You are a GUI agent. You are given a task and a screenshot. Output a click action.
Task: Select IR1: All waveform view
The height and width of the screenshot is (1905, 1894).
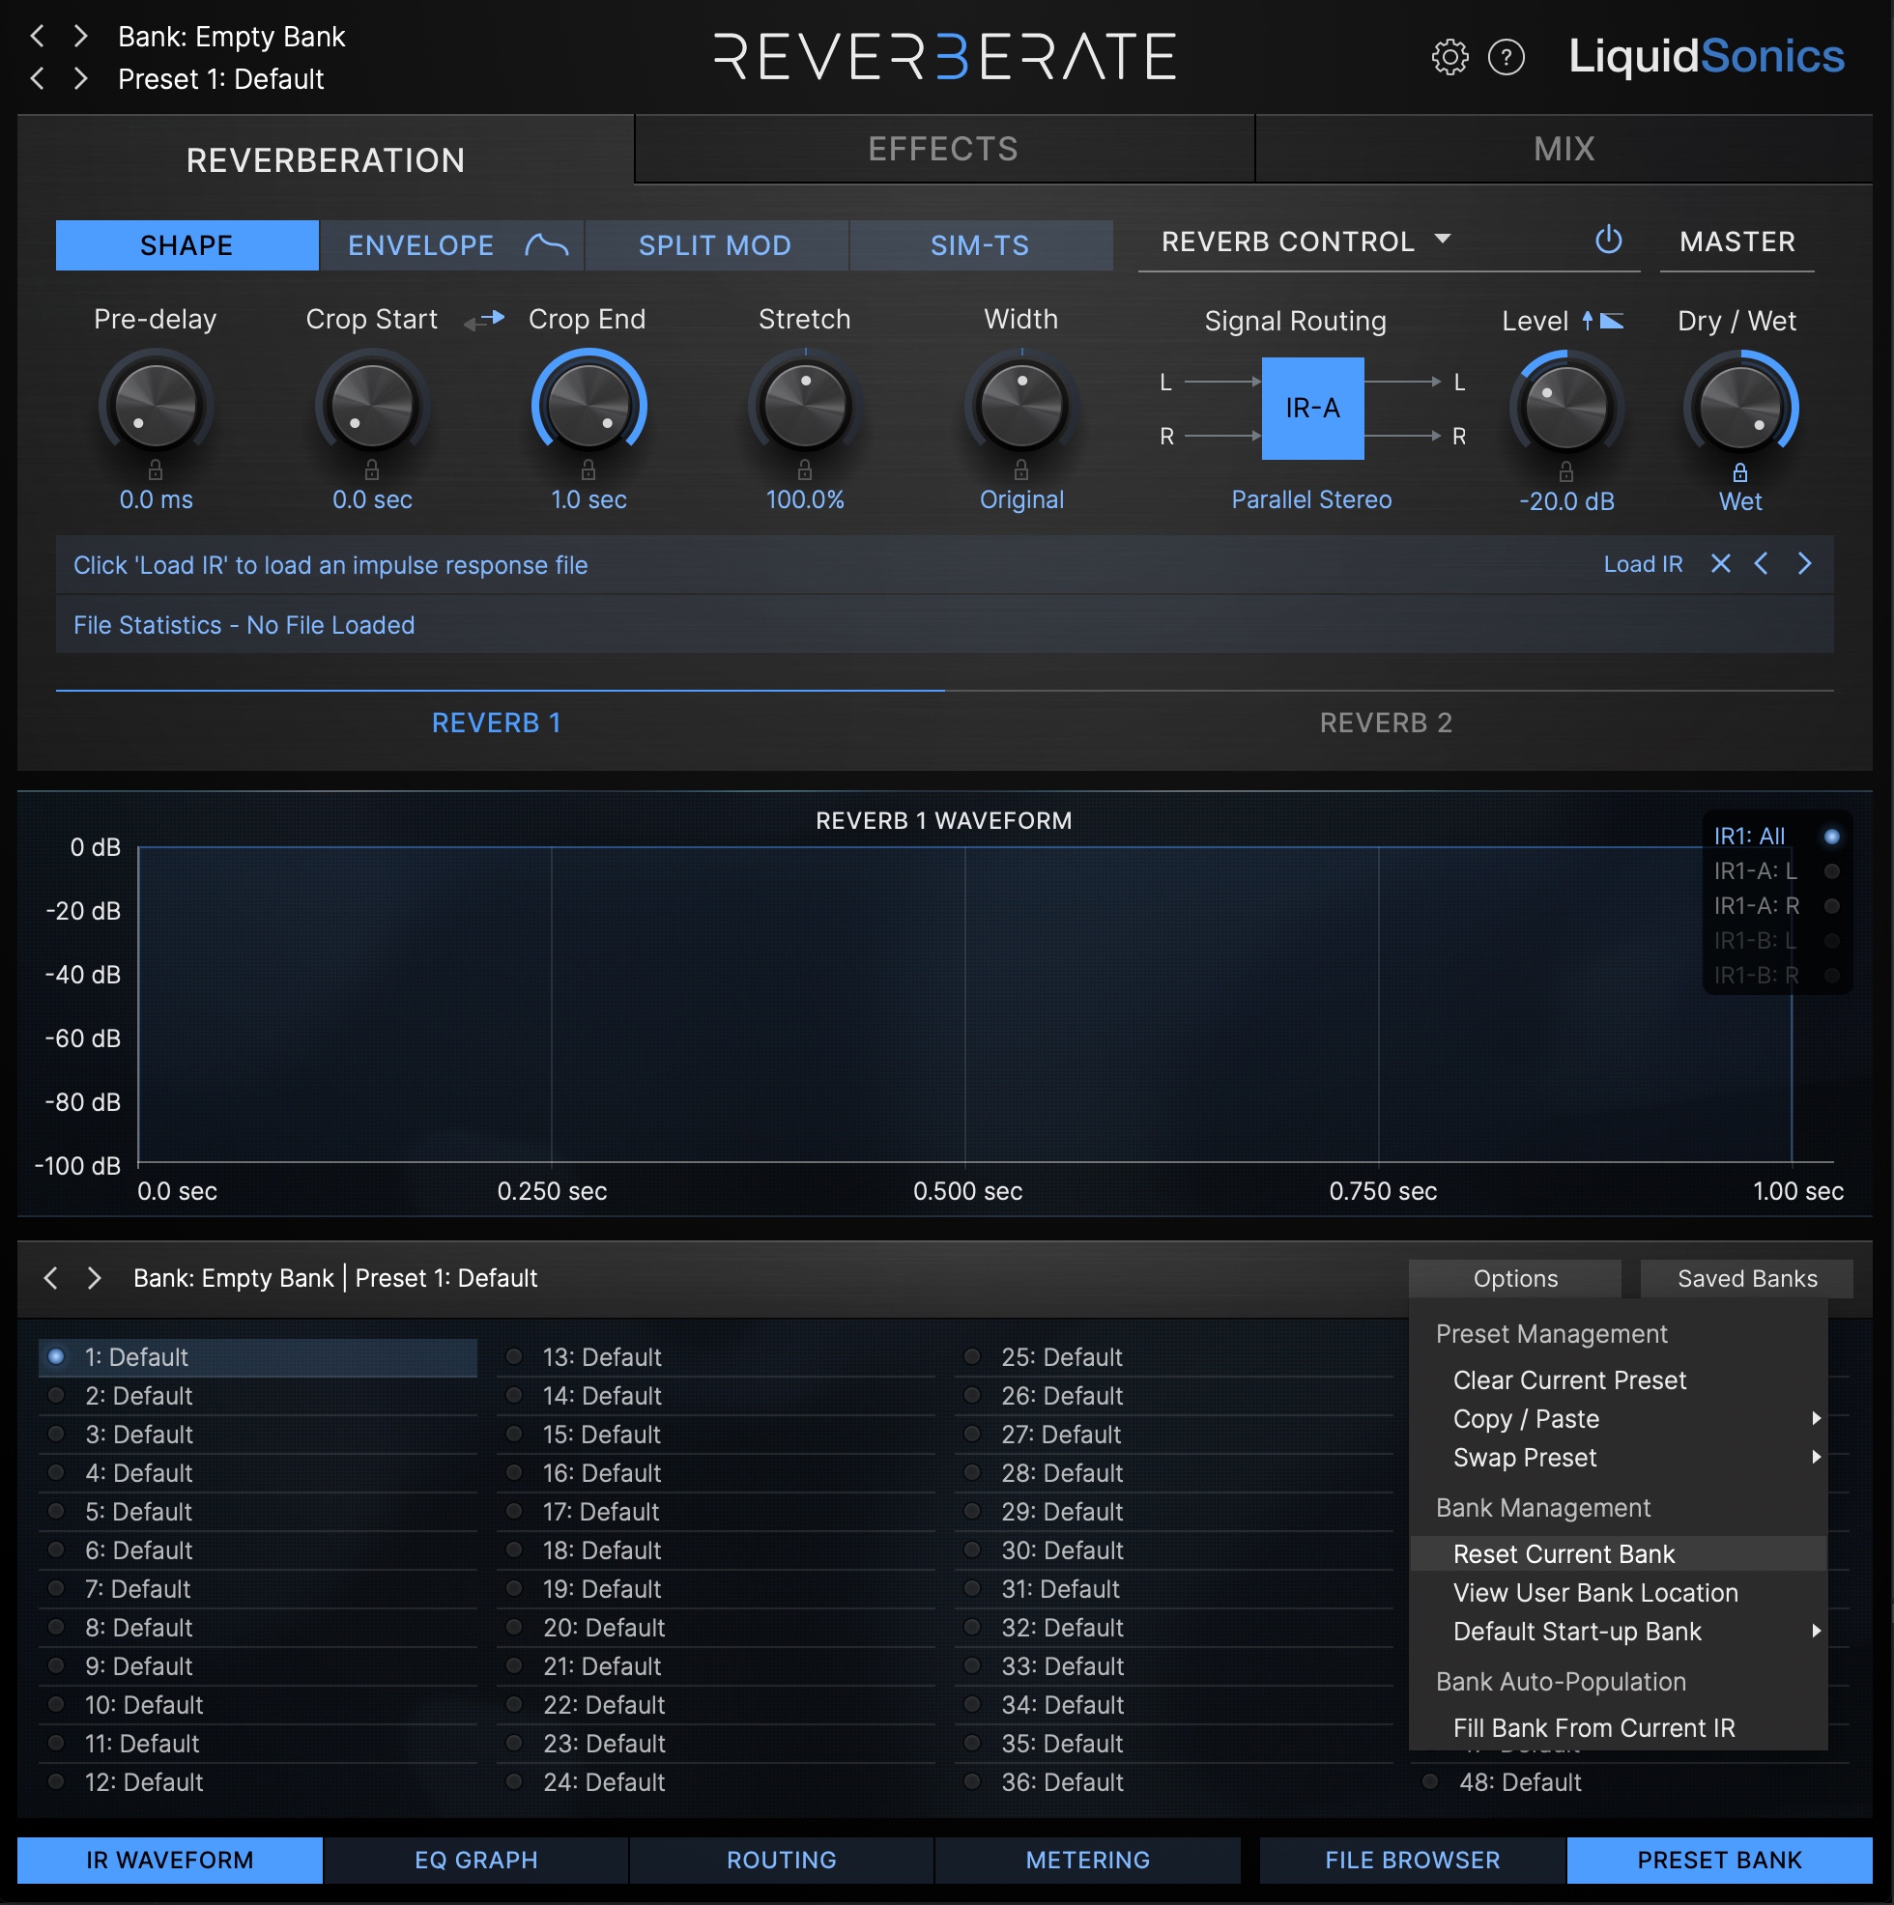pyautogui.click(x=1777, y=837)
